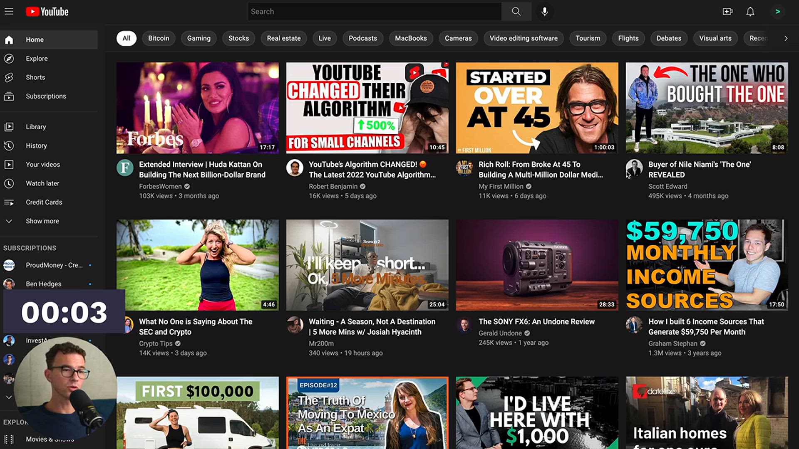Open Subscriptions from the sidebar
This screenshot has width=799, height=449.
[49, 96]
